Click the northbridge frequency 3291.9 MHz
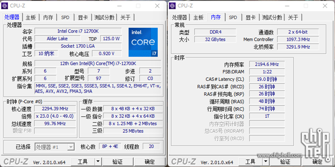The image size is (335, 167). point(298,47)
